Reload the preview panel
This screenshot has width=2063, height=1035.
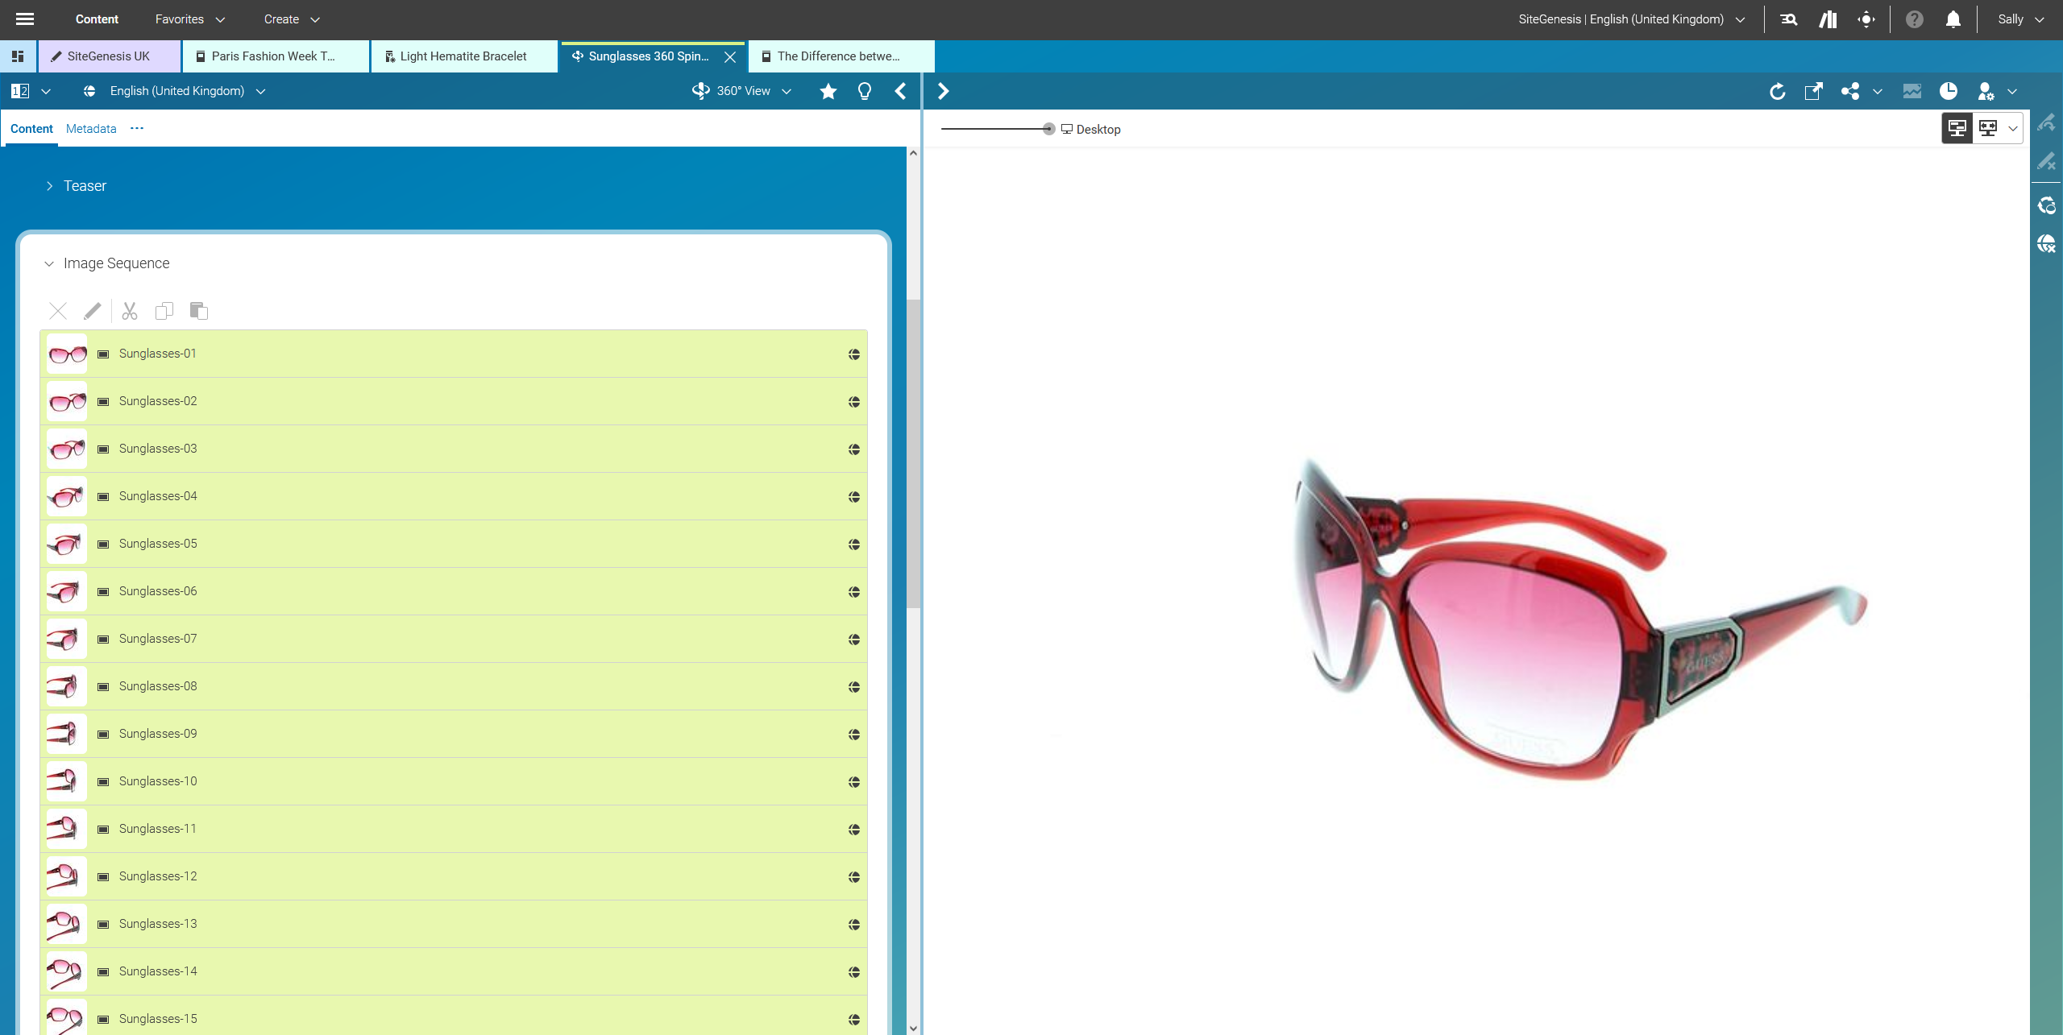tap(1777, 91)
